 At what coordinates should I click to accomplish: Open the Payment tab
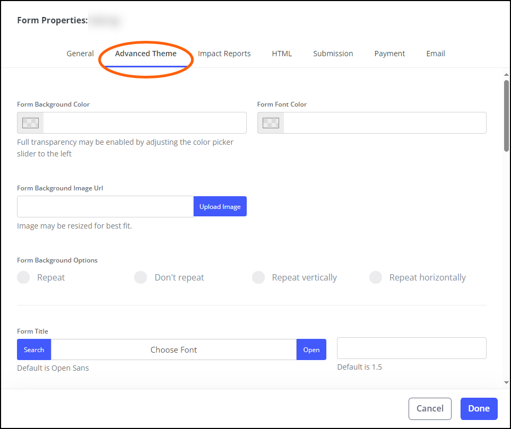coord(389,53)
